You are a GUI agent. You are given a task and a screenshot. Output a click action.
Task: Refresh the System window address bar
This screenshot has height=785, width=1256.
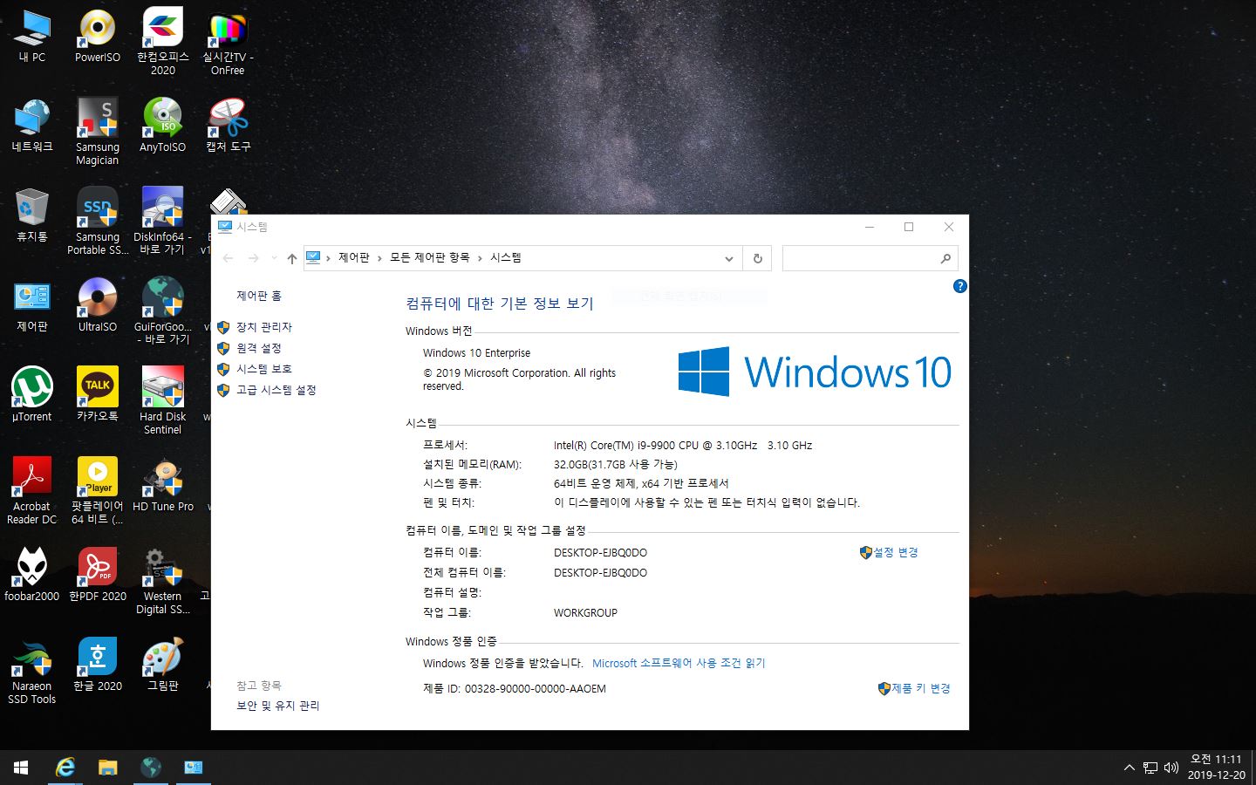pyautogui.click(x=757, y=258)
